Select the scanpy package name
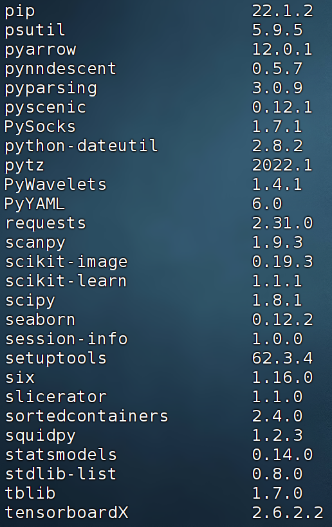This screenshot has height=527, width=332. (x=35, y=243)
